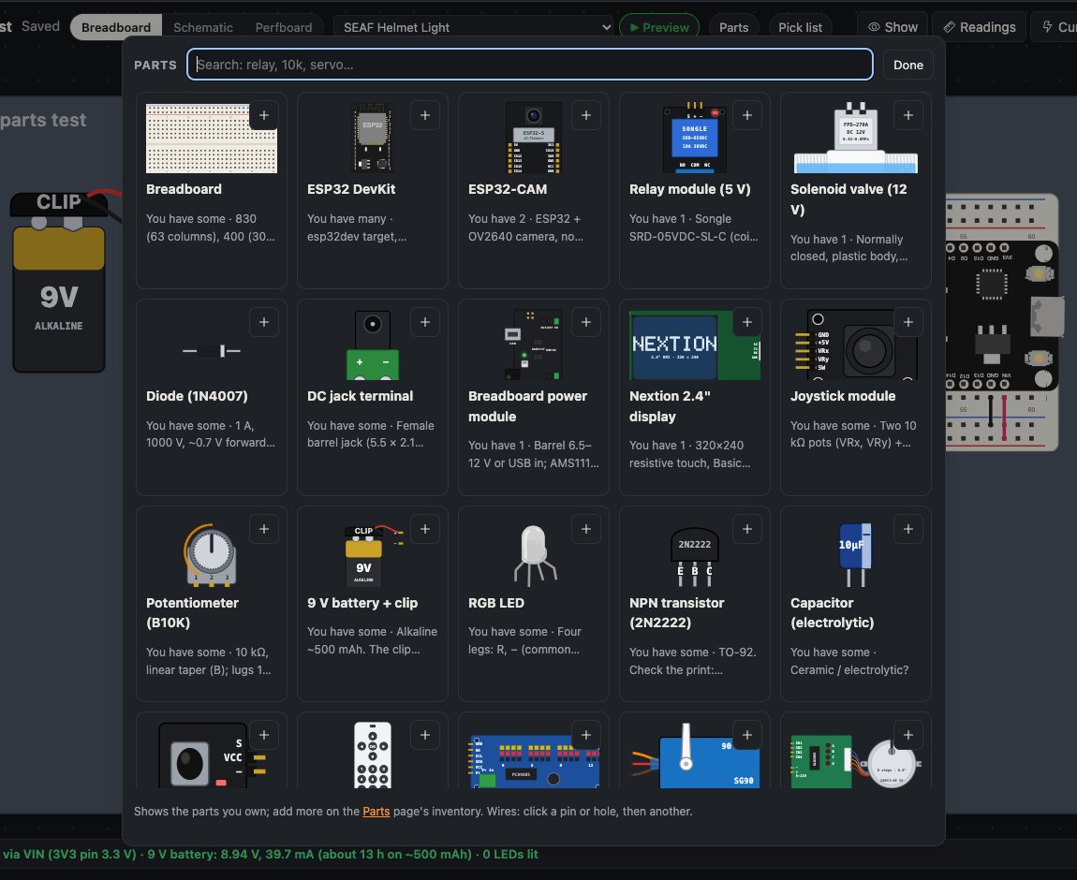Add the IR remote part with plus
This screenshot has height=880, width=1077.
(x=425, y=735)
